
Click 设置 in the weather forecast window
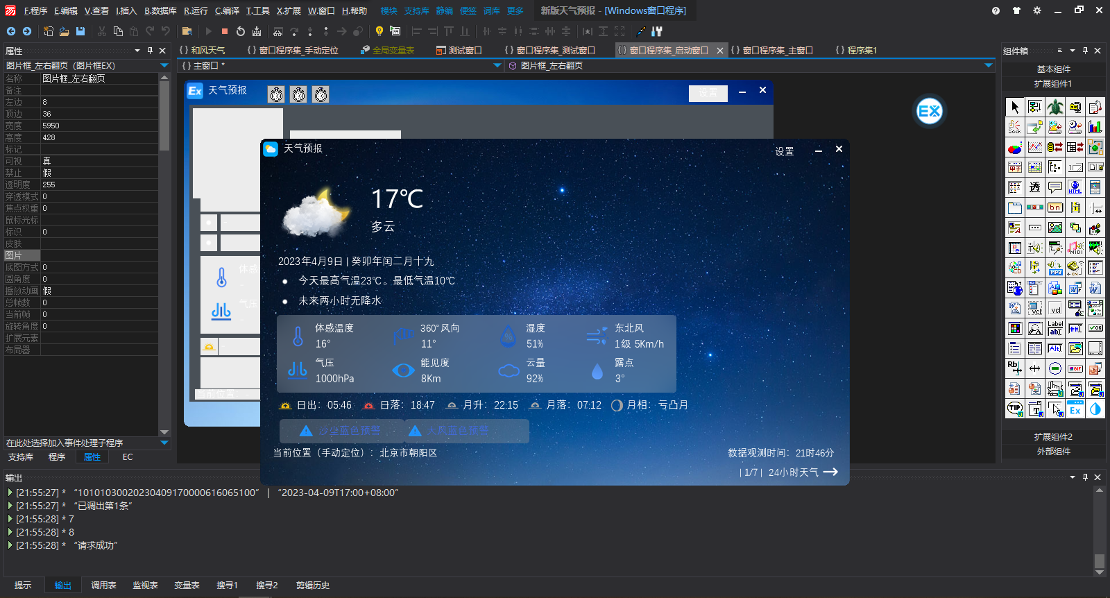tap(785, 151)
